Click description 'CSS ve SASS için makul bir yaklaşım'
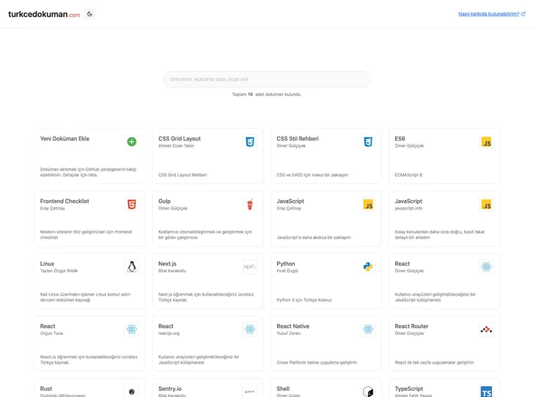This screenshot has width=534, height=397. tap(312, 175)
